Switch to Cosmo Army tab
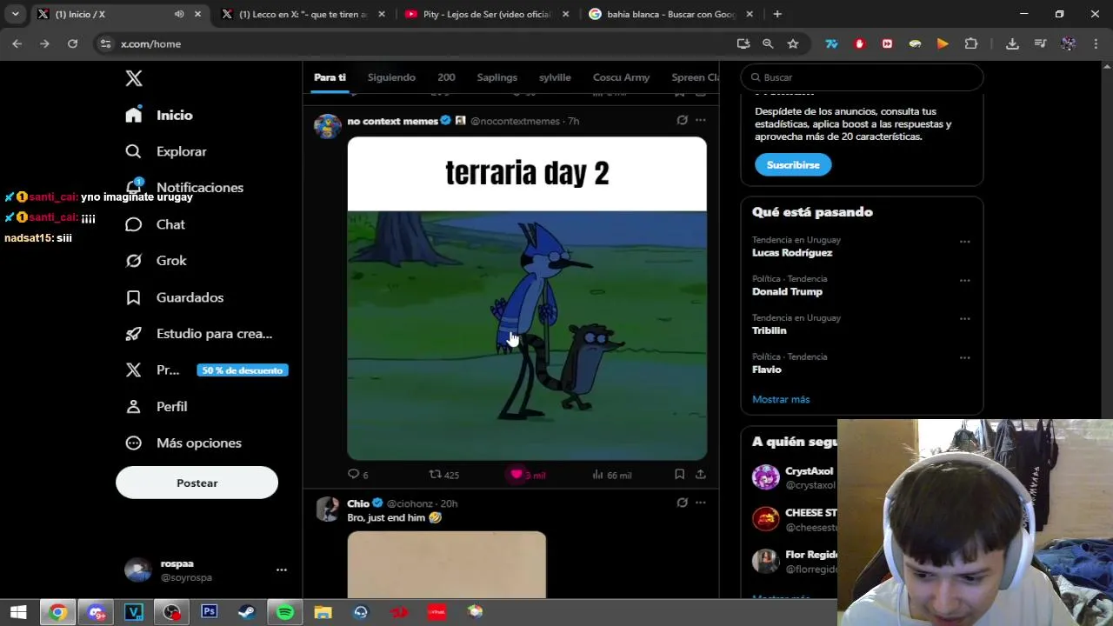 click(x=621, y=77)
